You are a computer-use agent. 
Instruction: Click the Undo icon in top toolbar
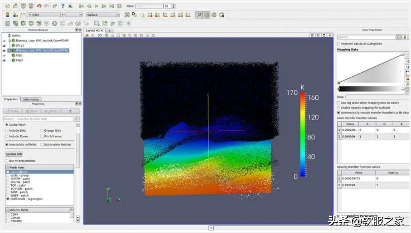pyautogui.click(x=39, y=6)
